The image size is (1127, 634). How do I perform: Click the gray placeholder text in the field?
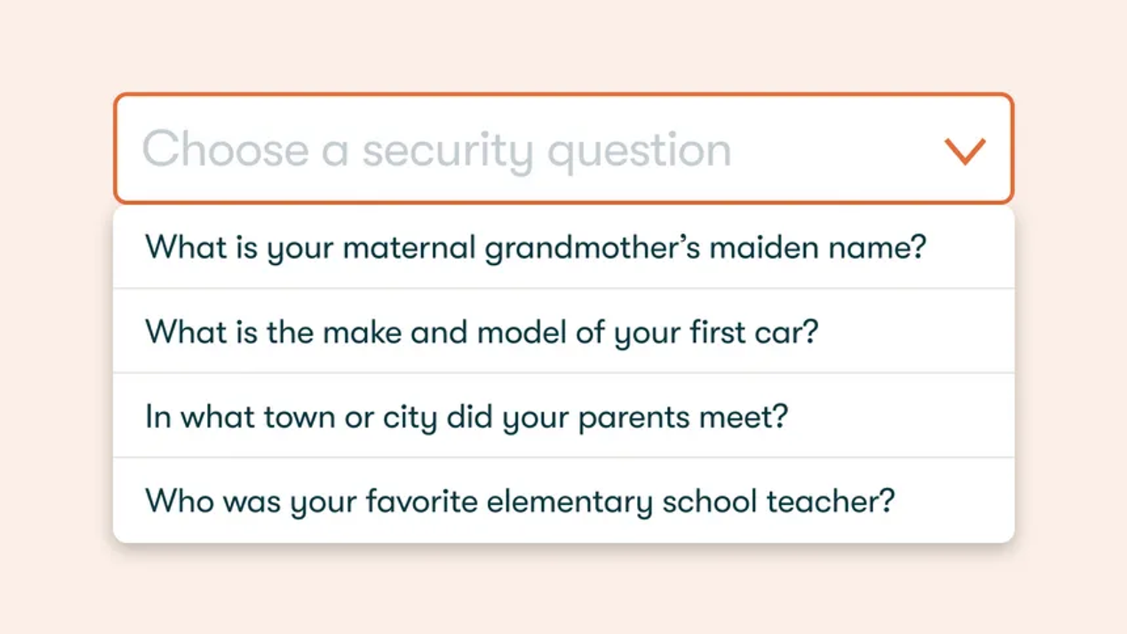pos(437,150)
